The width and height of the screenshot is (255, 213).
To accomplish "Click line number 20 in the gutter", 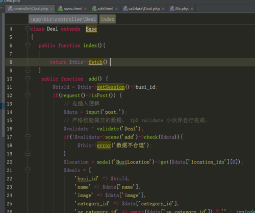I will [10, 162].
